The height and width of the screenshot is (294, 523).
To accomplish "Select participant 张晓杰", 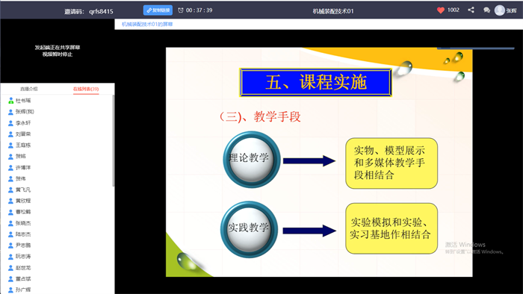I will (x=23, y=223).
